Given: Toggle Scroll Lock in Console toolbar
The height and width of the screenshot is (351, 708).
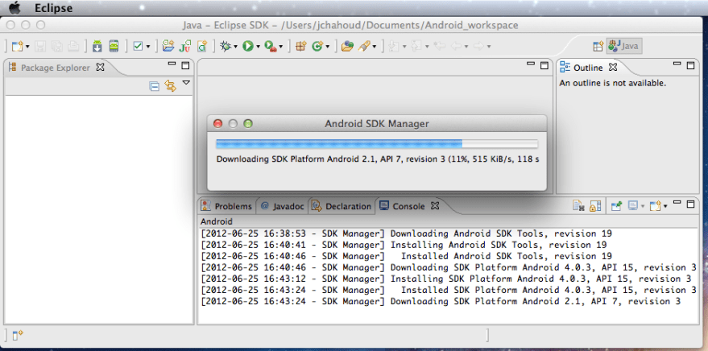Looking at the screenshot, I should (595, 206).
